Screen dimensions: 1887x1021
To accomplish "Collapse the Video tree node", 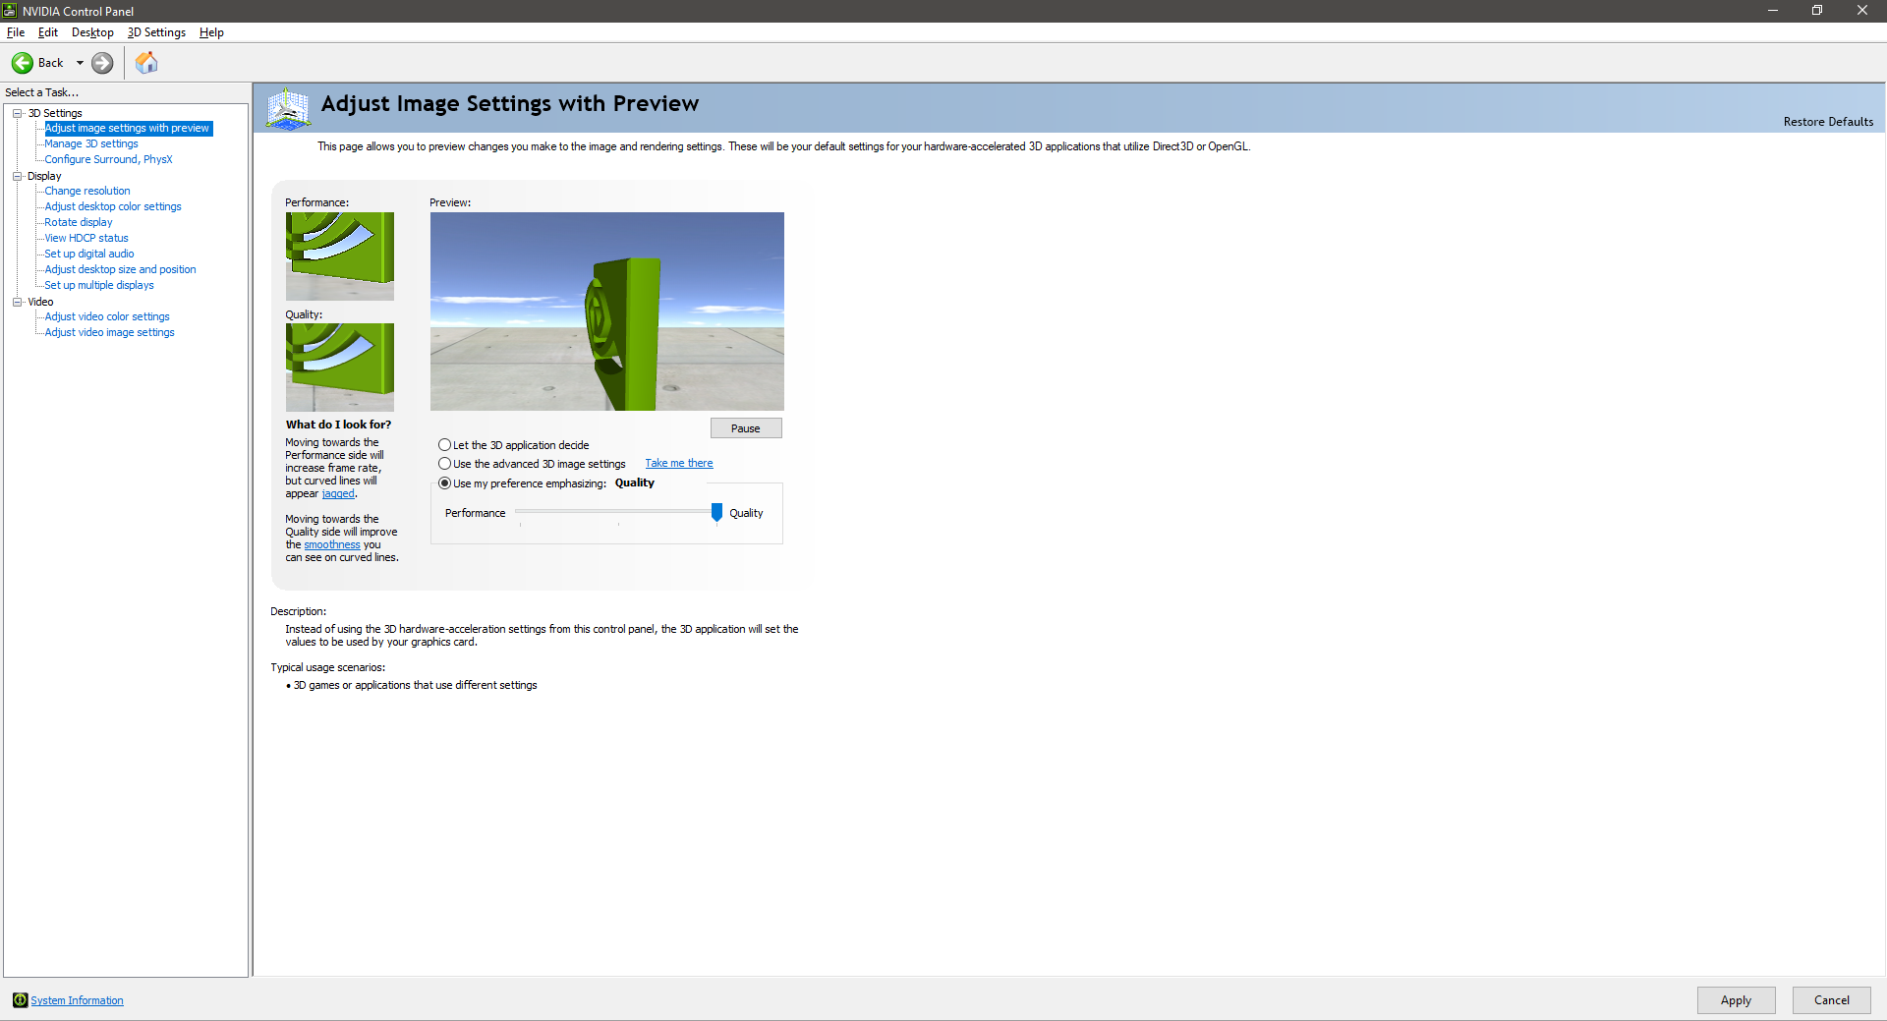I will point(18,302).
